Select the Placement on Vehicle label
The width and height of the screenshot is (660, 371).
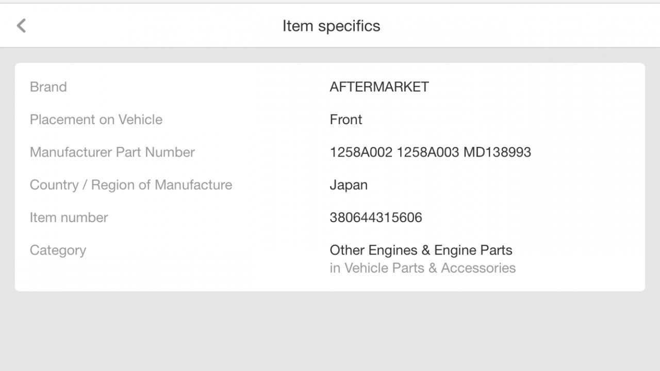point(96,120)
